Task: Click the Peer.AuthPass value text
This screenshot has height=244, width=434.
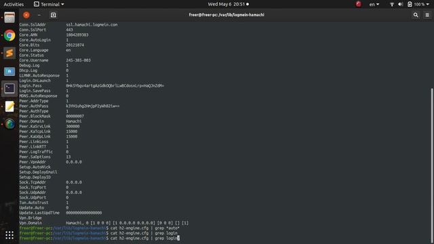Action: coord(93,106)
